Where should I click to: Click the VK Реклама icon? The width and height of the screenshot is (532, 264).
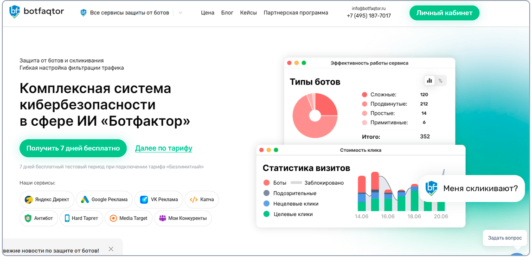pyautogui.click(x=144, y=200)
